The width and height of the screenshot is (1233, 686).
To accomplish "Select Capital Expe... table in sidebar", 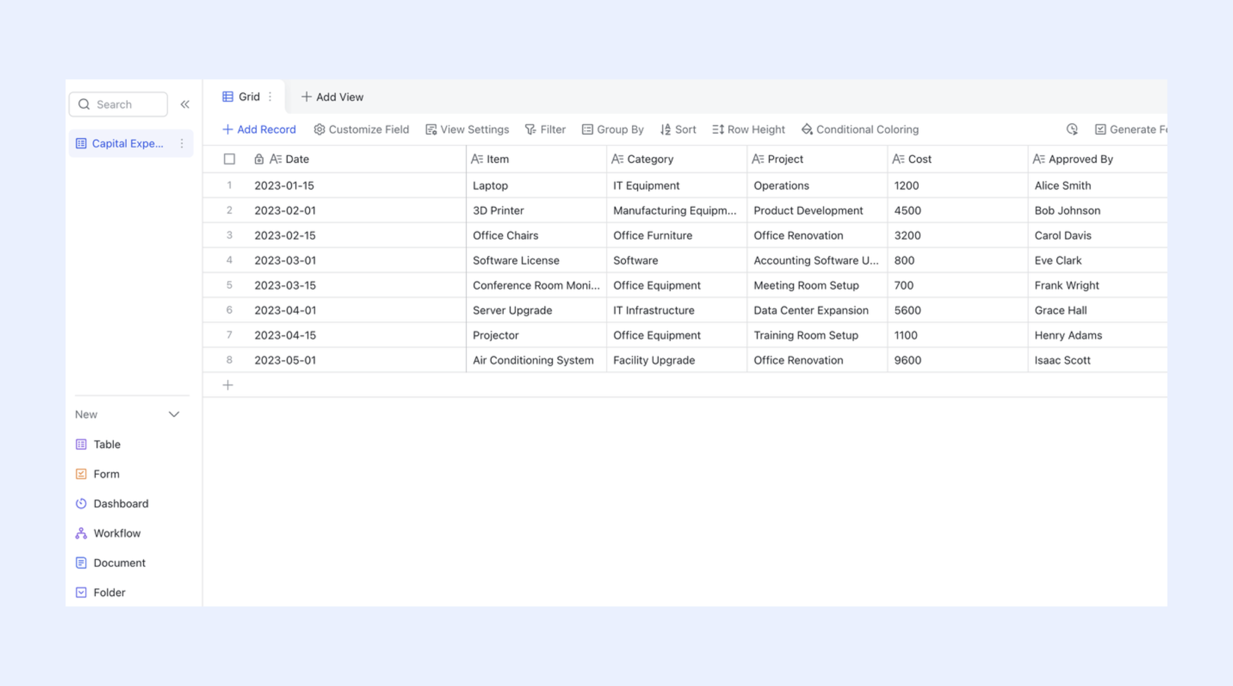I will coord(131,143).
